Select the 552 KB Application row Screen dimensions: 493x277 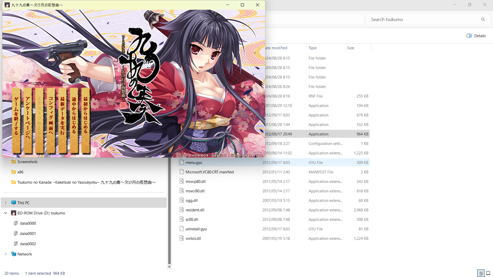click(317, 124)
